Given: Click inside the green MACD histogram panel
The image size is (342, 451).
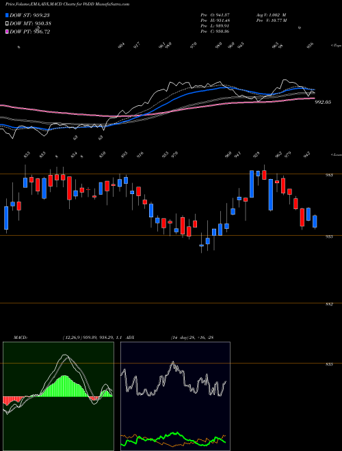Looking at the screenshot, I should 58,396.
